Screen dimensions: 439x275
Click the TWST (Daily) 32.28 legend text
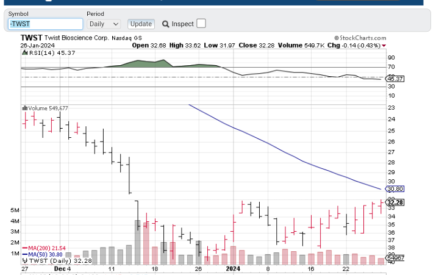pyautogui.click(x=60, y=261)
